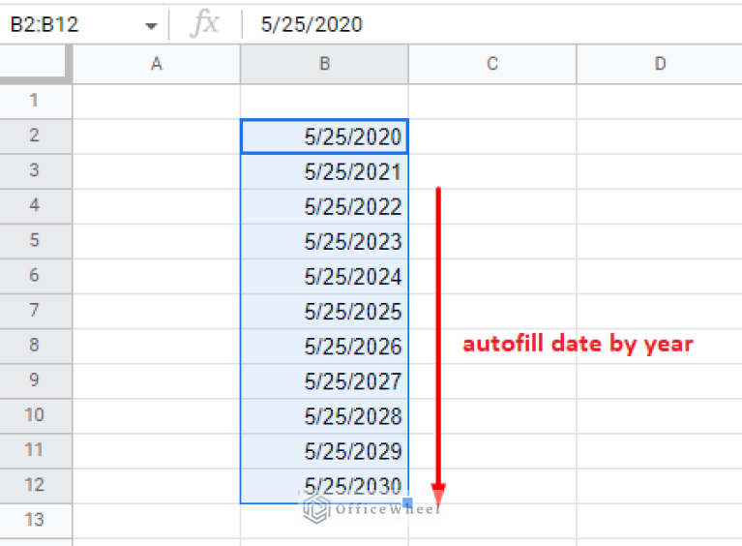
Task: Click cell with date 5/25/2024
Action: pos(324,277)
